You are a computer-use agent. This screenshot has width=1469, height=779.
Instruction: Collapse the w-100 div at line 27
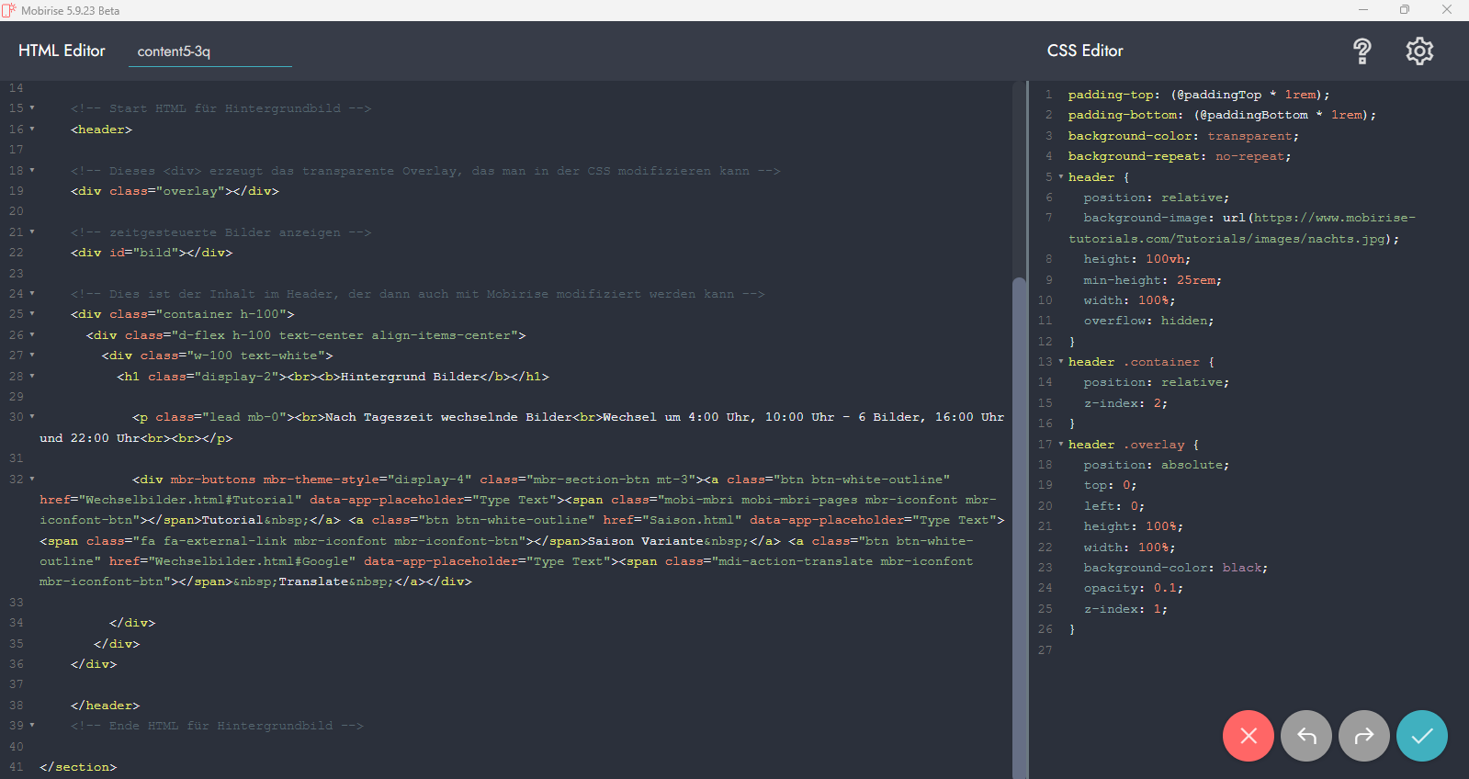point(32,356)
